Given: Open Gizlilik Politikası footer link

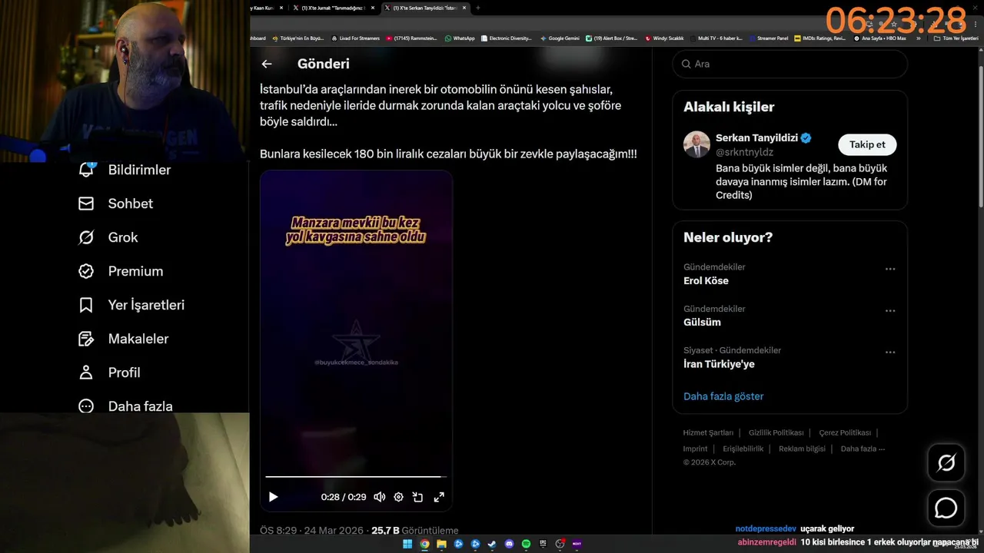Looking at the screenshot, I should [776, 432].
